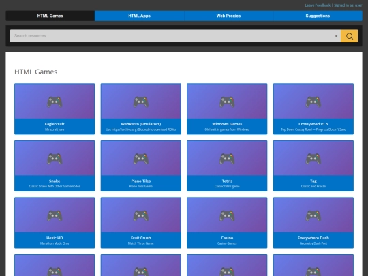Click the Snake card's gamepad icon
This screenshot has height=276, width=368.
pyautogui.click(x=55, y=159)
